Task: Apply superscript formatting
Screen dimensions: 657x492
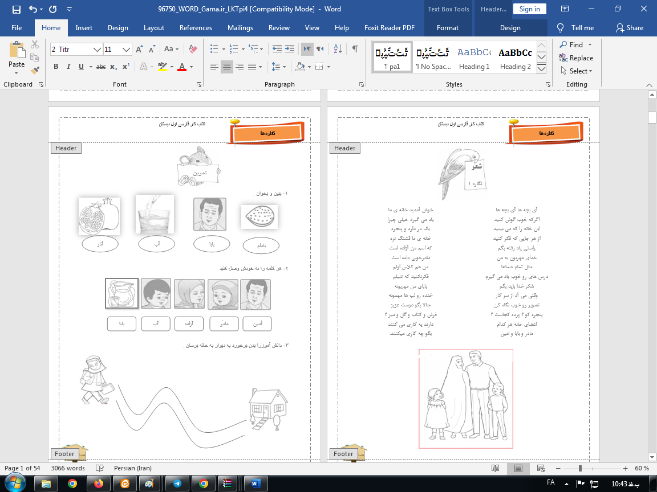Action: (126, 67)
